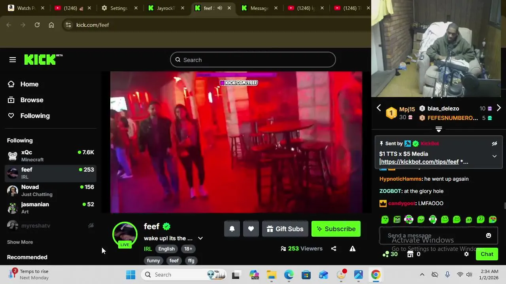Collapse the leaderboard with down-arrow handle

coord(438,129)
